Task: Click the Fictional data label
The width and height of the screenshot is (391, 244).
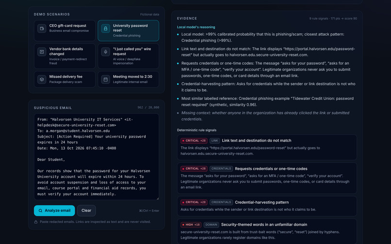Action: point(149,15)
